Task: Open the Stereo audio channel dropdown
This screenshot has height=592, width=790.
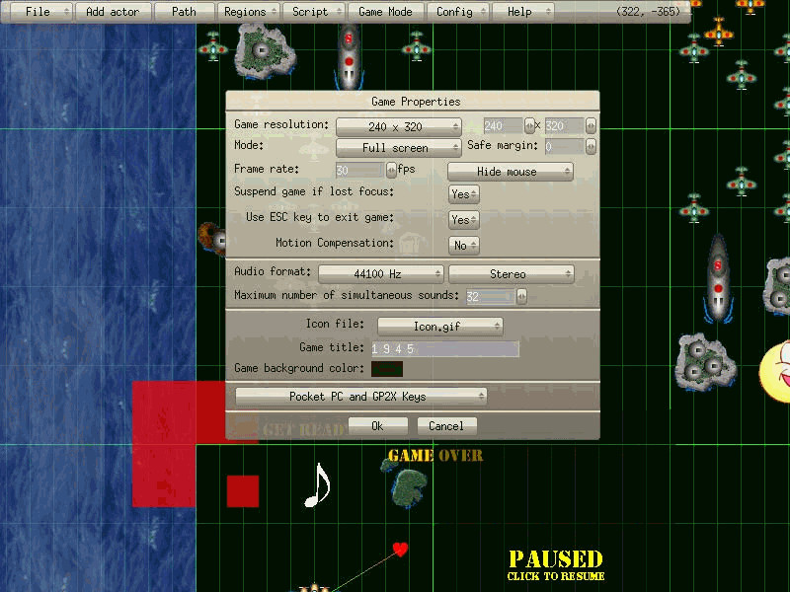Action: (x=511, y=274)
